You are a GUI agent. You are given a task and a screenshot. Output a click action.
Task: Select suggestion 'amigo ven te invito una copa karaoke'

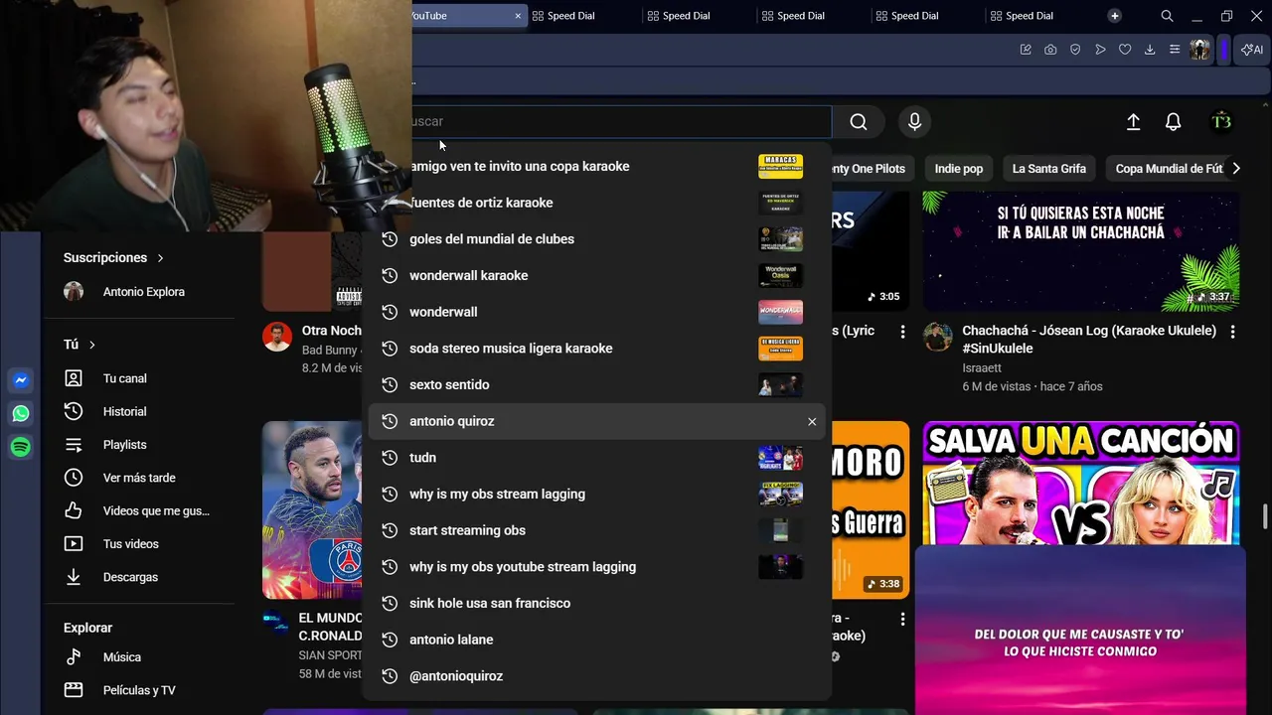[599, 167]
